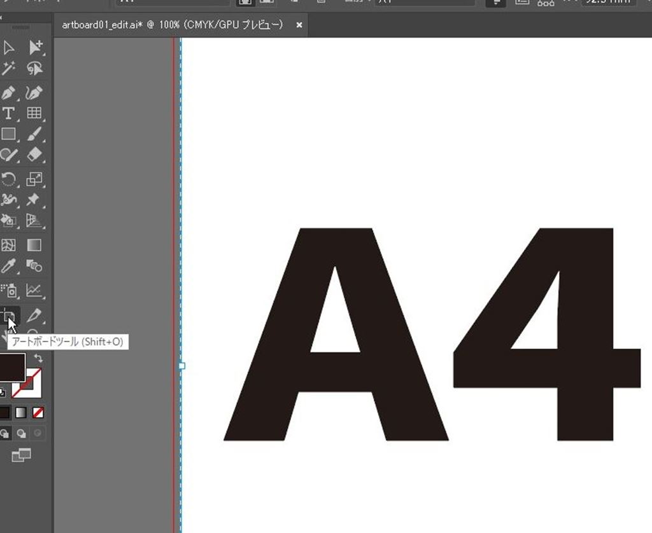652x533 pixels.
Task: Close the artboard01_edit.ai document tab
Action: (x=299, y=25)
